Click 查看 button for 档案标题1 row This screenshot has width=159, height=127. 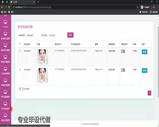[144, 70]
